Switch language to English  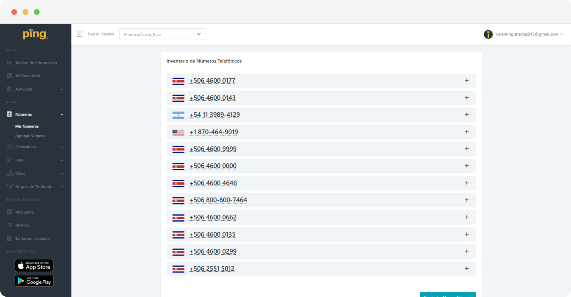coord(93,34)
